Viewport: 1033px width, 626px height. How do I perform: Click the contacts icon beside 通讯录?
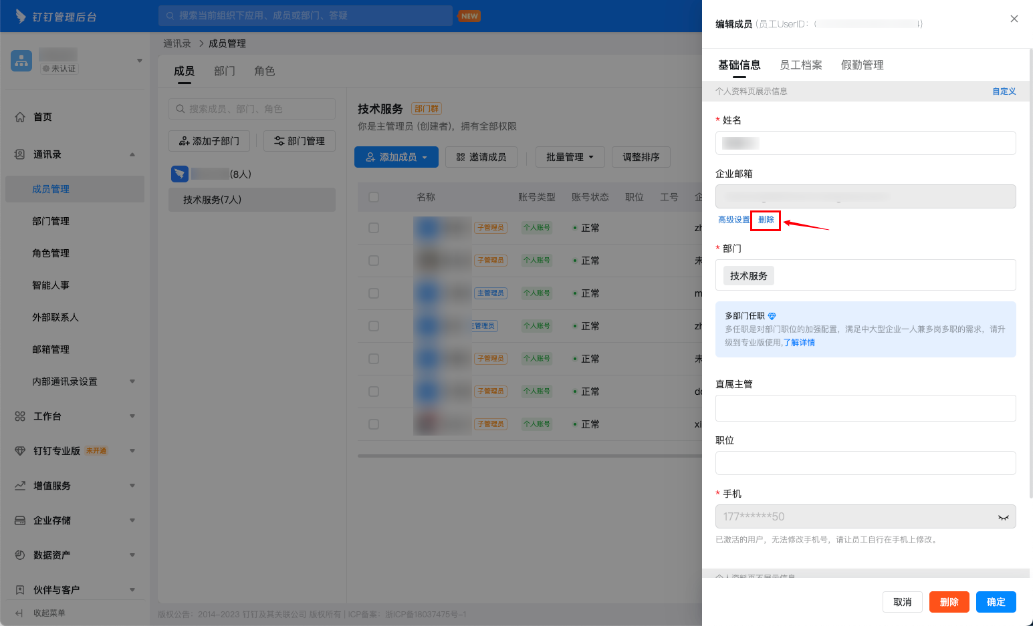tap(20, 154)
